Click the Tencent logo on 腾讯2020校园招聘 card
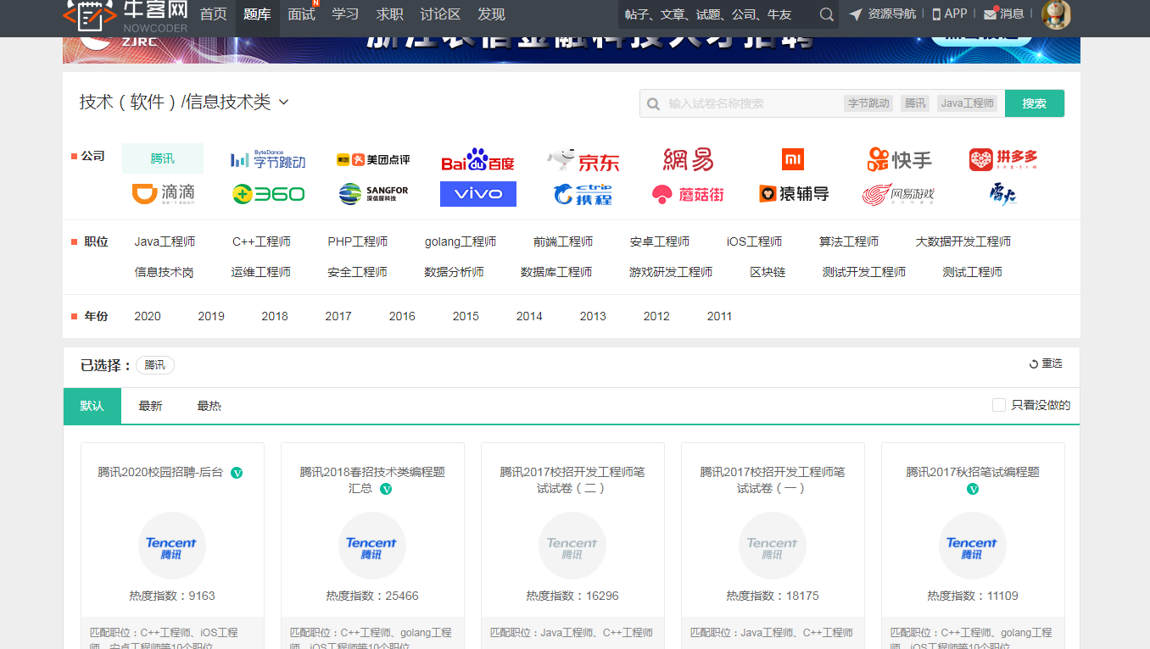Image resolution: width=1150 pixels, height=649 pixels. [171, 546]
